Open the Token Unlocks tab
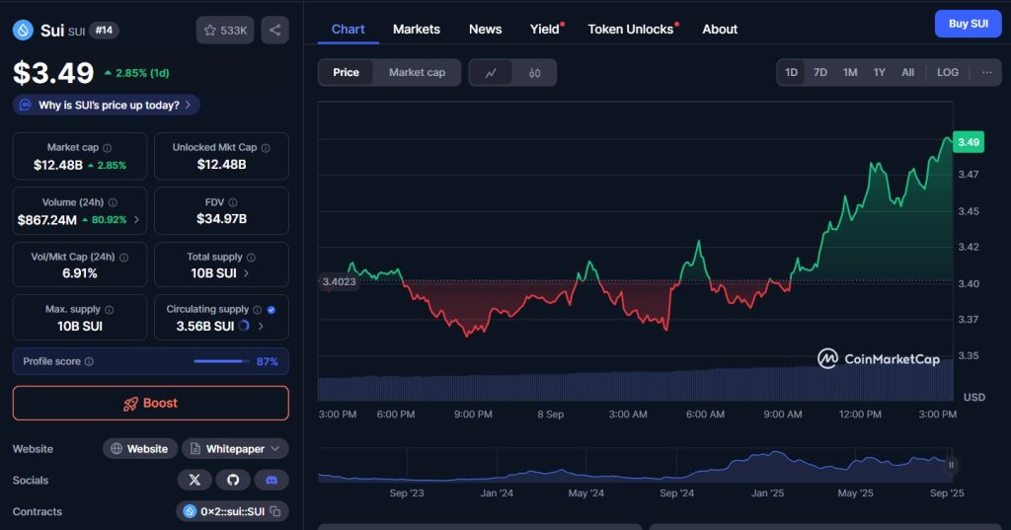Screen dimensions: 1011x530 pyautogui.click(x=631, y=29)
